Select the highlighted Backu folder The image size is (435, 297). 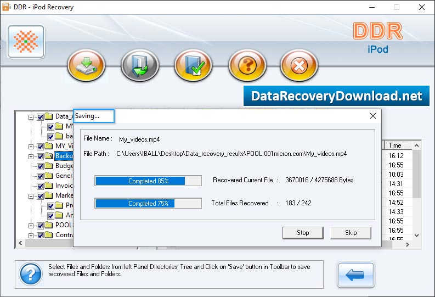click(x=64, y=156)
